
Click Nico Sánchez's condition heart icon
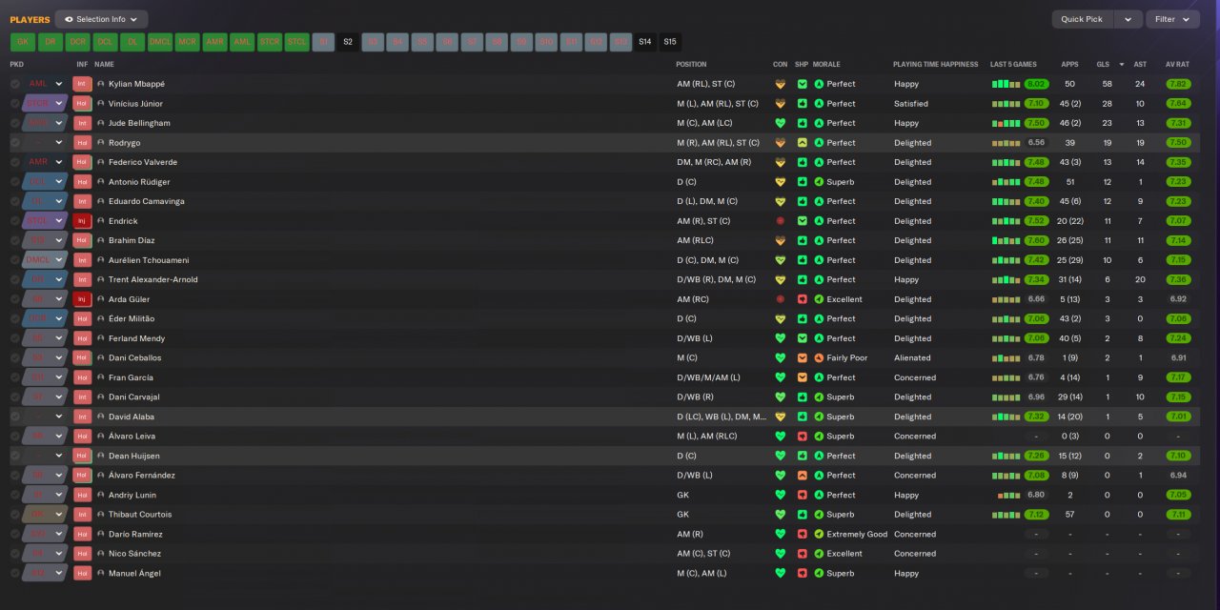pyautogui.click(x=781, y=554)
